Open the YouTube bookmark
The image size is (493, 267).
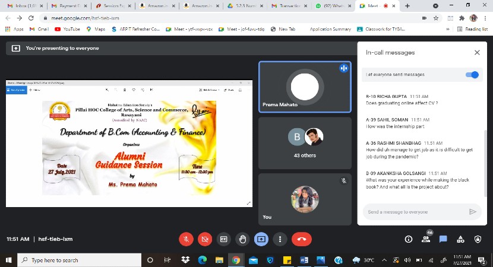[67, 28]
